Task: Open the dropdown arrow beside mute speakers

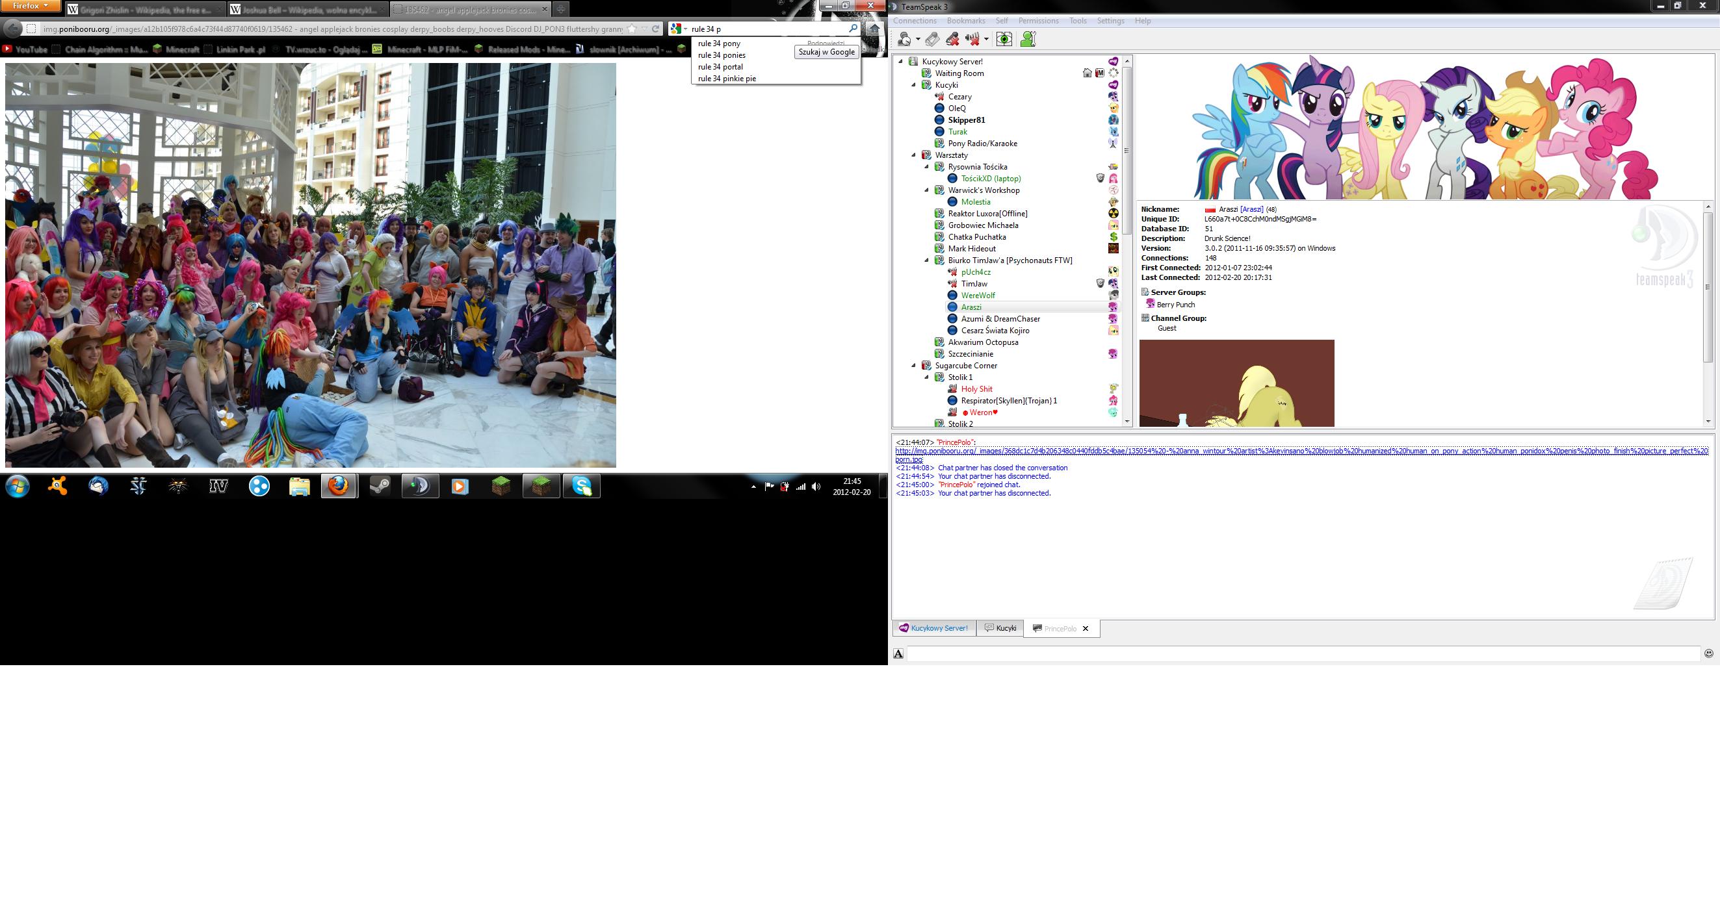Action: (x=986, y=40)
